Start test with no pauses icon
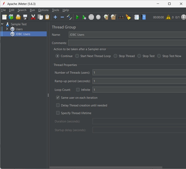The height and width of the screenshot is (169, 186). (x=84, y=17)
